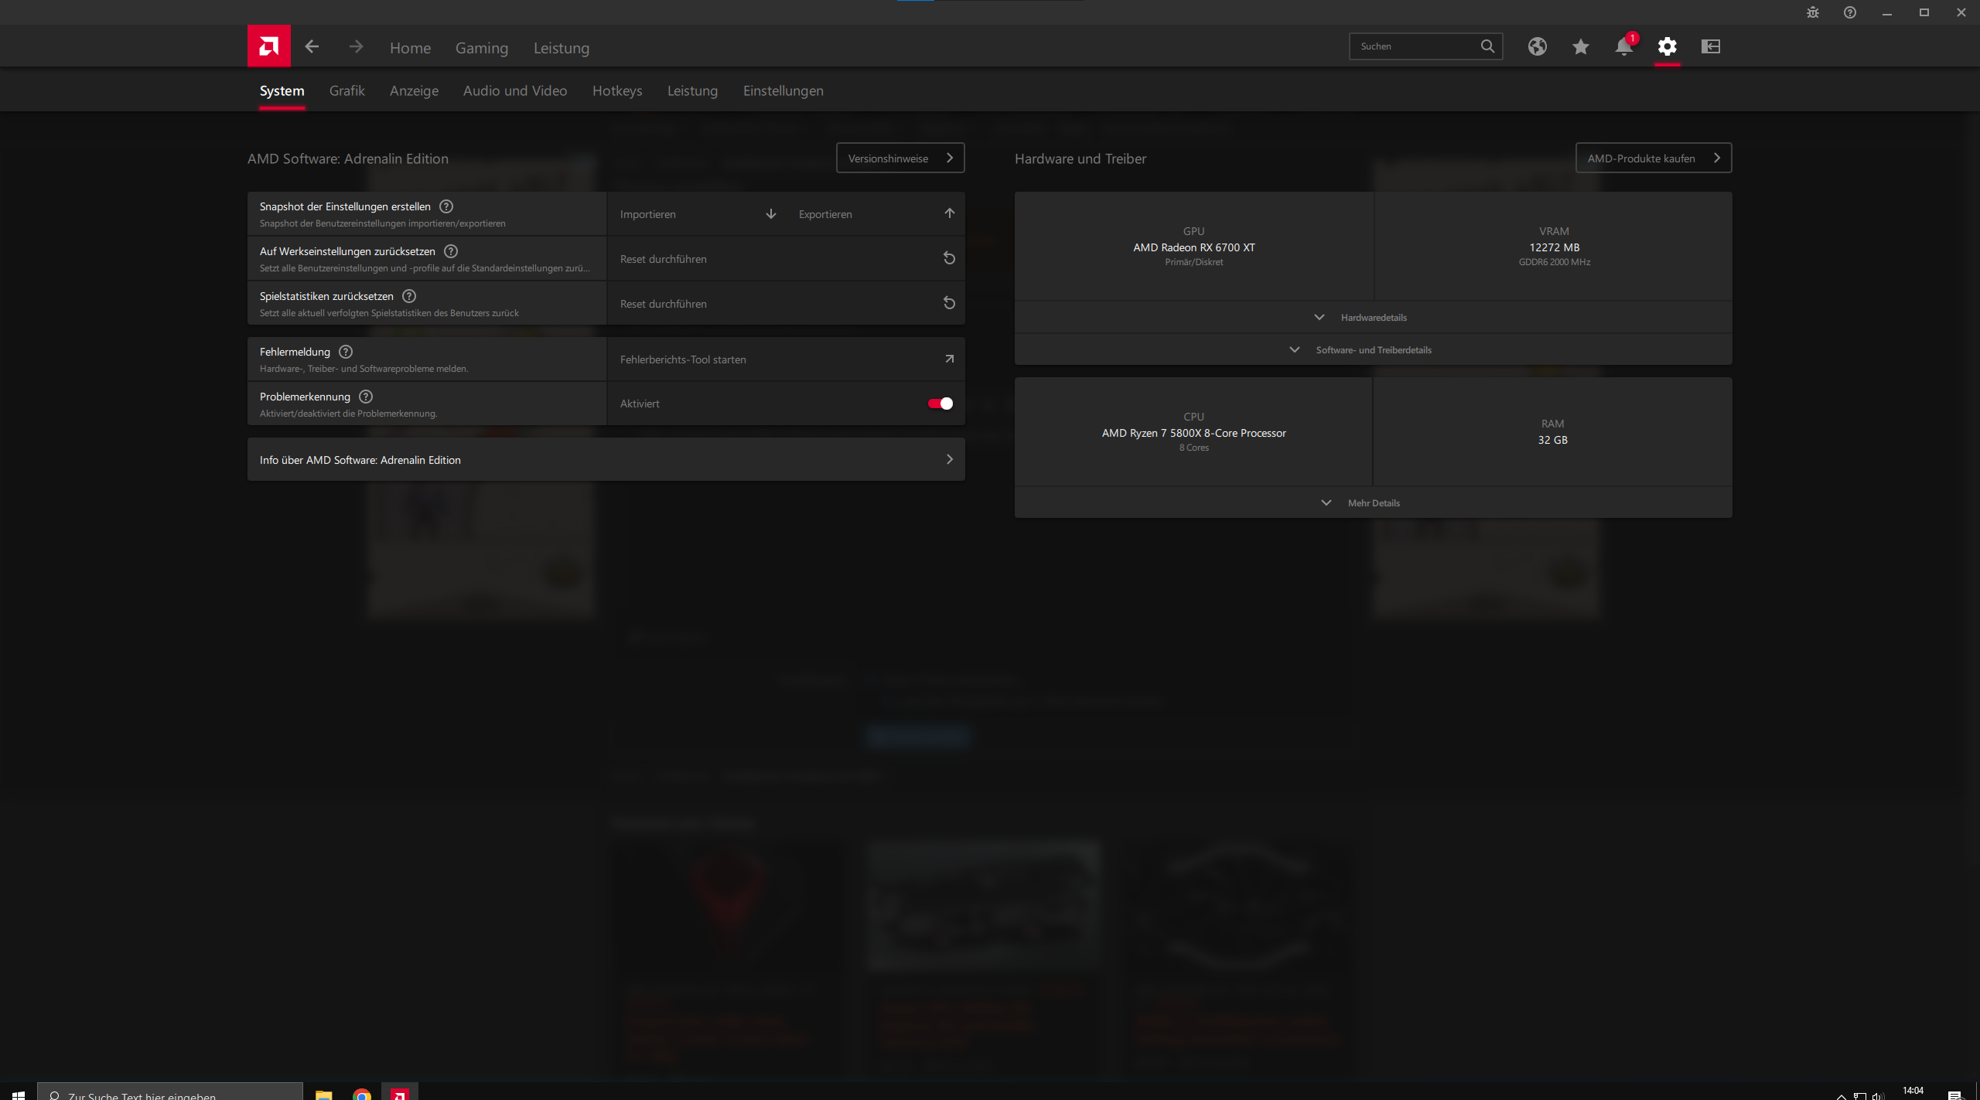Viewport: 1980px width, 1100px height.
Task: Open favorites star icon
Action: click(x=1580, y=46)
